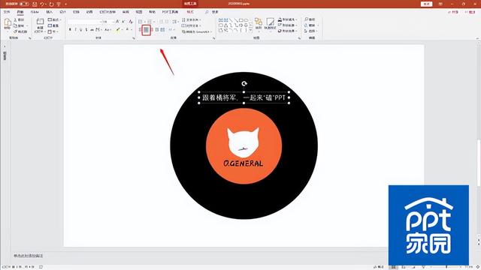Start slideshow from beginning via quick access icon
Screen dimensions: 481x270
tap(59, 4)
